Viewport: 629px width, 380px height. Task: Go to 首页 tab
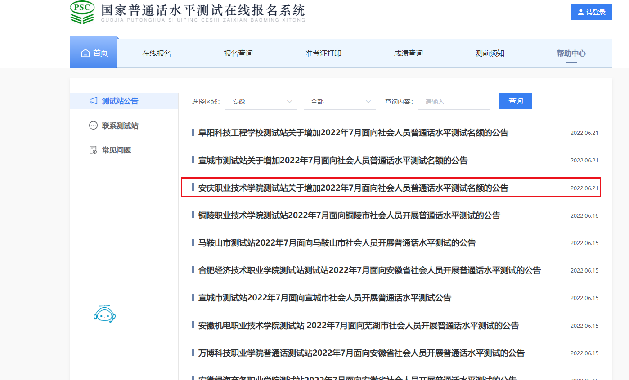93,53
